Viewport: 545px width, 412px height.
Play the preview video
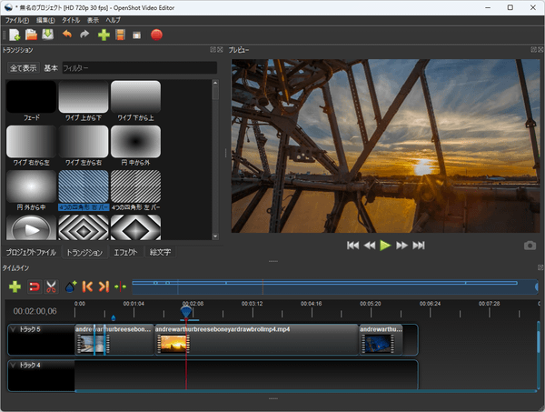[x=385, y=246]
